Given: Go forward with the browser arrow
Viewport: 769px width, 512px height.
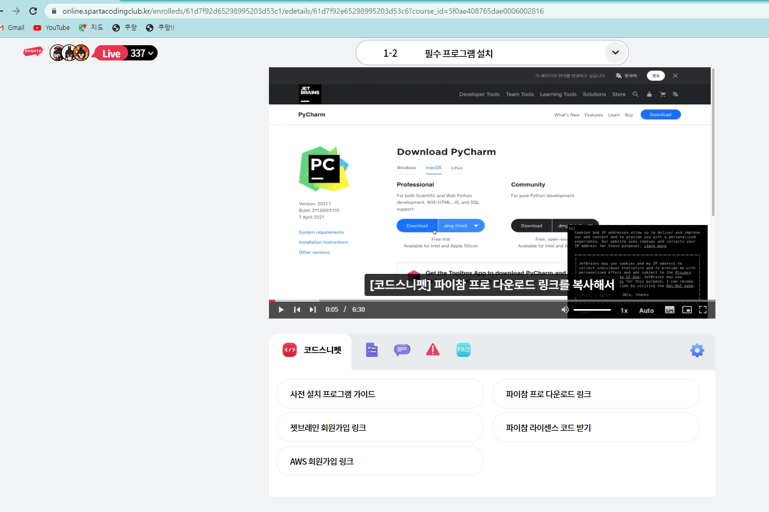Looking at the screenshot, I should pyautogui.click(x=16, y=11).
